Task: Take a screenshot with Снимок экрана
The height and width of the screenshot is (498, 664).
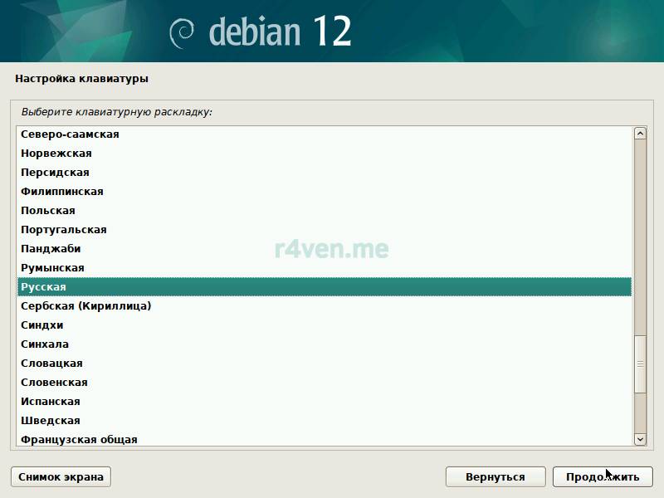Action: click(61, 476)
